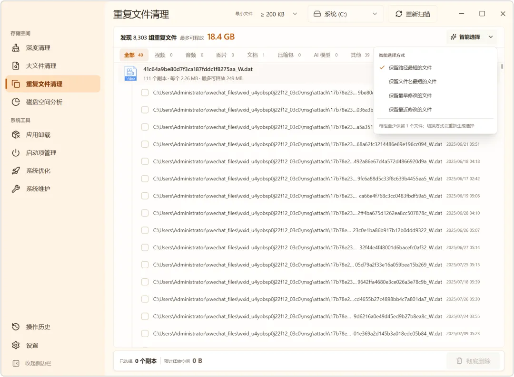The height and width of the screenshot is (377, 514).
Task: Check the file row ending 036a3b
Action: click(145, 110)
